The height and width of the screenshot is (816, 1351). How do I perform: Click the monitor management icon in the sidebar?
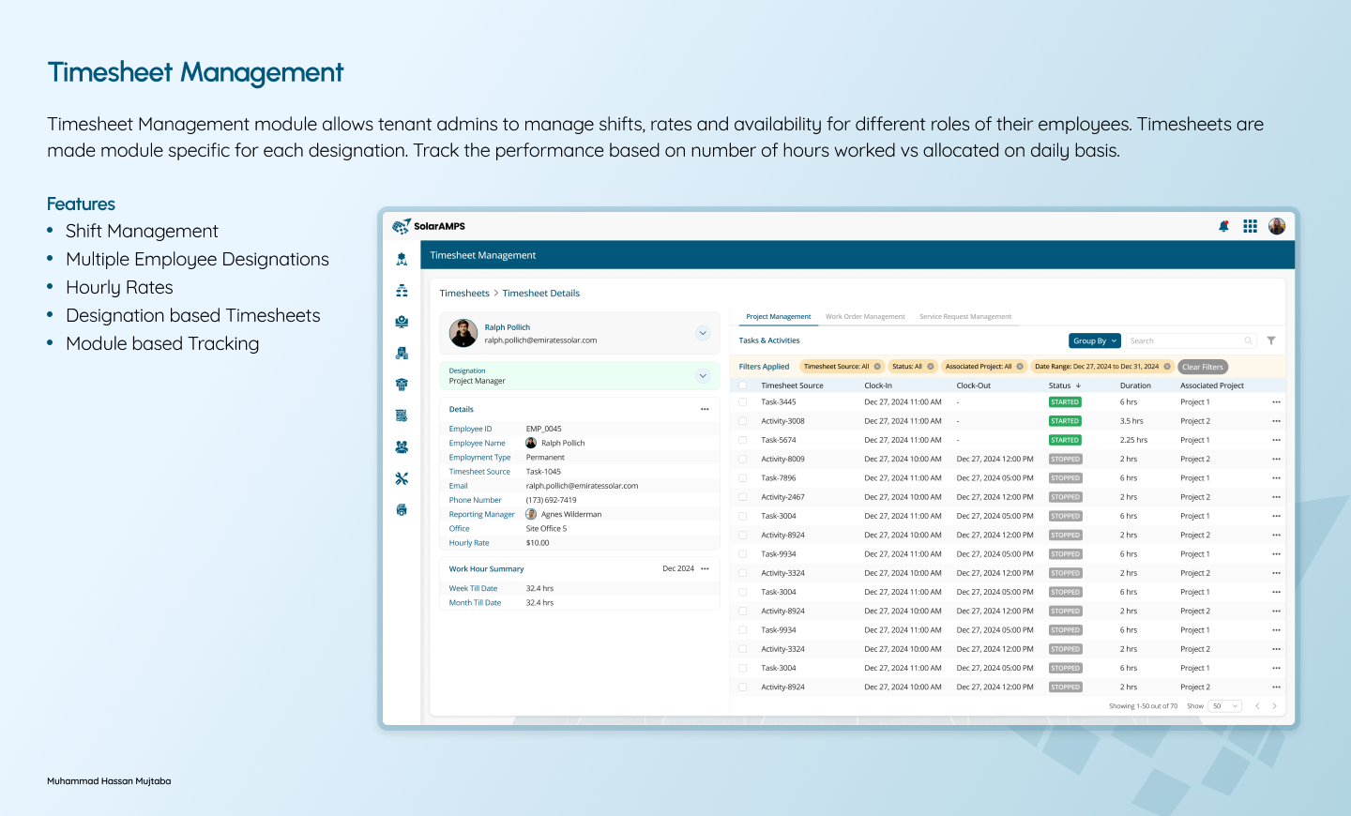click(402, 319)
